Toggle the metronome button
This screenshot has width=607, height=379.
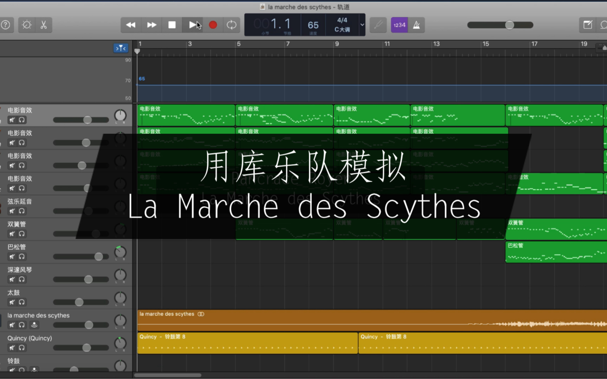tap(417, 25)
